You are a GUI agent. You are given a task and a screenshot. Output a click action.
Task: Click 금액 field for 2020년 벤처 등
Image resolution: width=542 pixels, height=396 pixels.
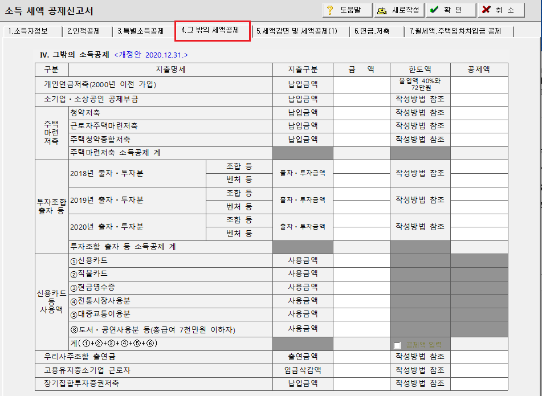tap(361, 234)
